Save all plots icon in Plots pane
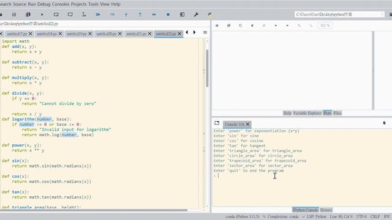392x220 pixels. [x=228, y=26]
